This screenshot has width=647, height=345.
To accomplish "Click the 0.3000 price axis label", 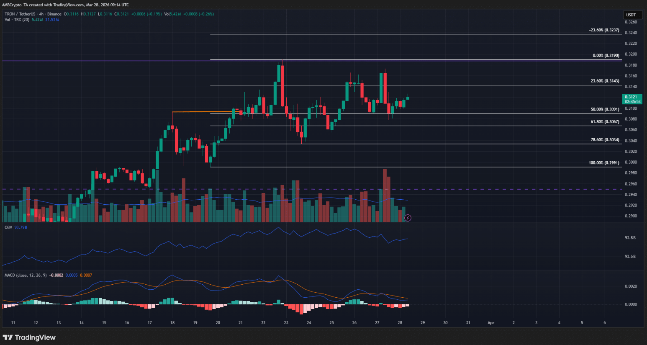I will tap(631, 162).
